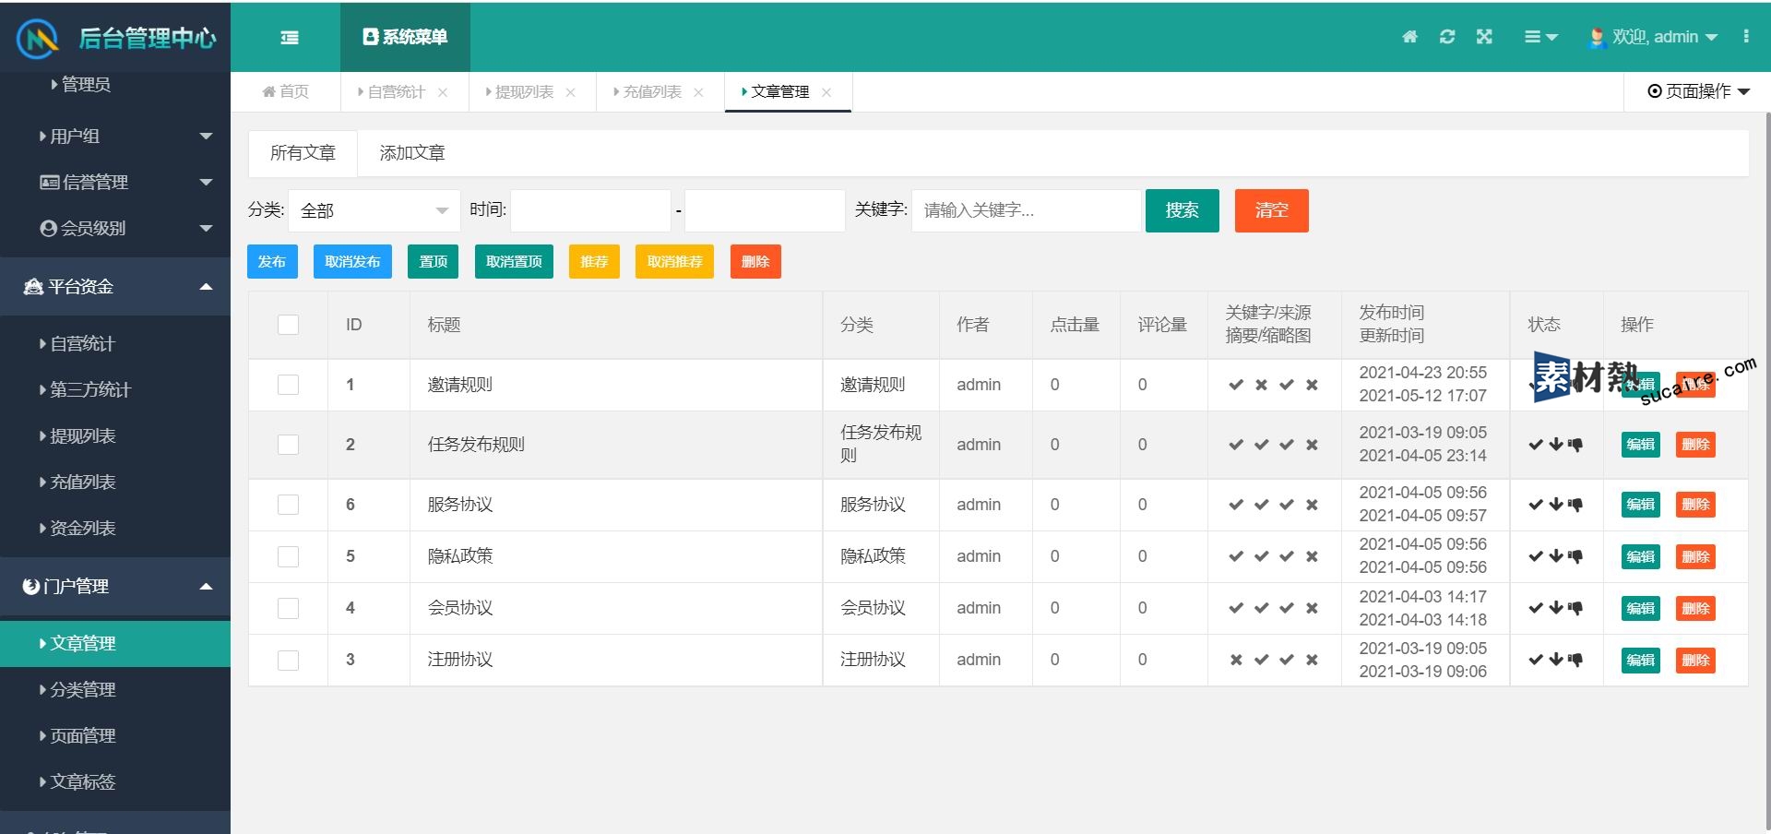This screenshot has height=834, width=1771.
Task: Expand the 会员级别 sidebar menu
Action: tap(115, 229)
